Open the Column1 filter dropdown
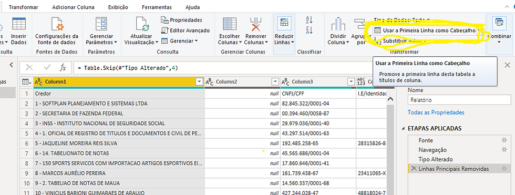The width and height of the screenshot is (515, 195). (199, 82)
